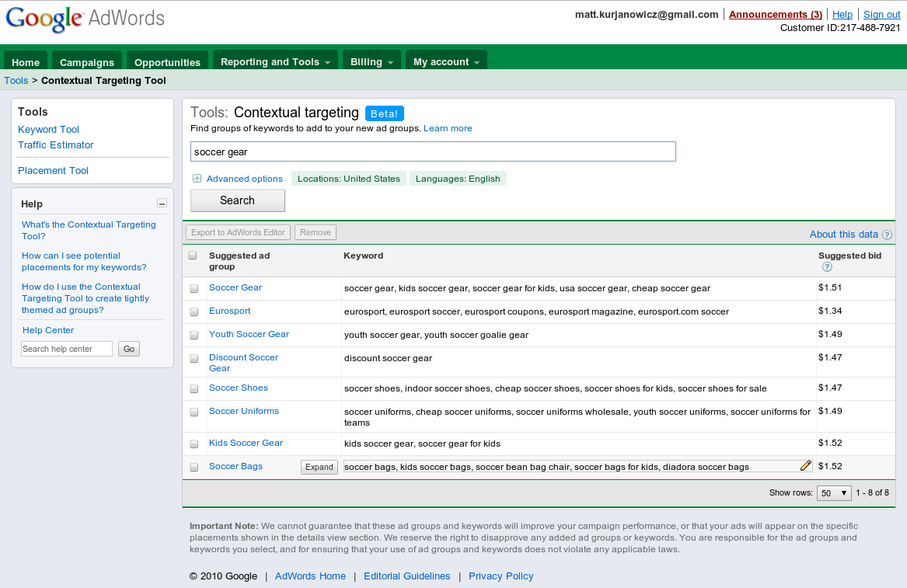The height and width of the screenshot is (588, 907).
Task: Open the Soccer Bags ad group link
Action: (x=235, y=466)
